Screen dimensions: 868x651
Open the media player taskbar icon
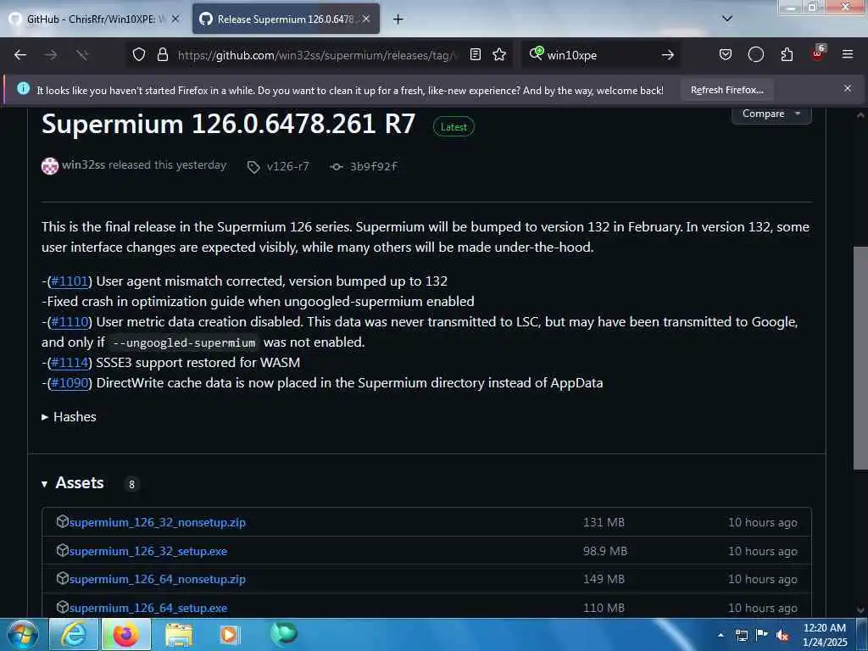tap(229, 634)
